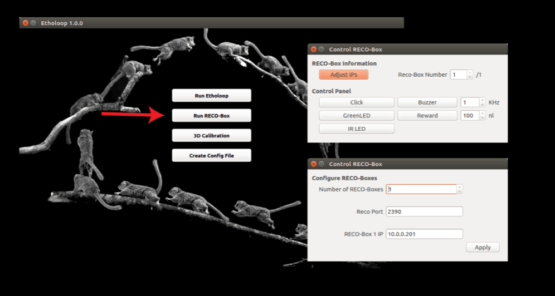Apply the RECO-Box configuration

[483, 247]
